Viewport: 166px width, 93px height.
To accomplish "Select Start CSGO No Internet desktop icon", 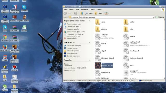I will tap(15, 59).
